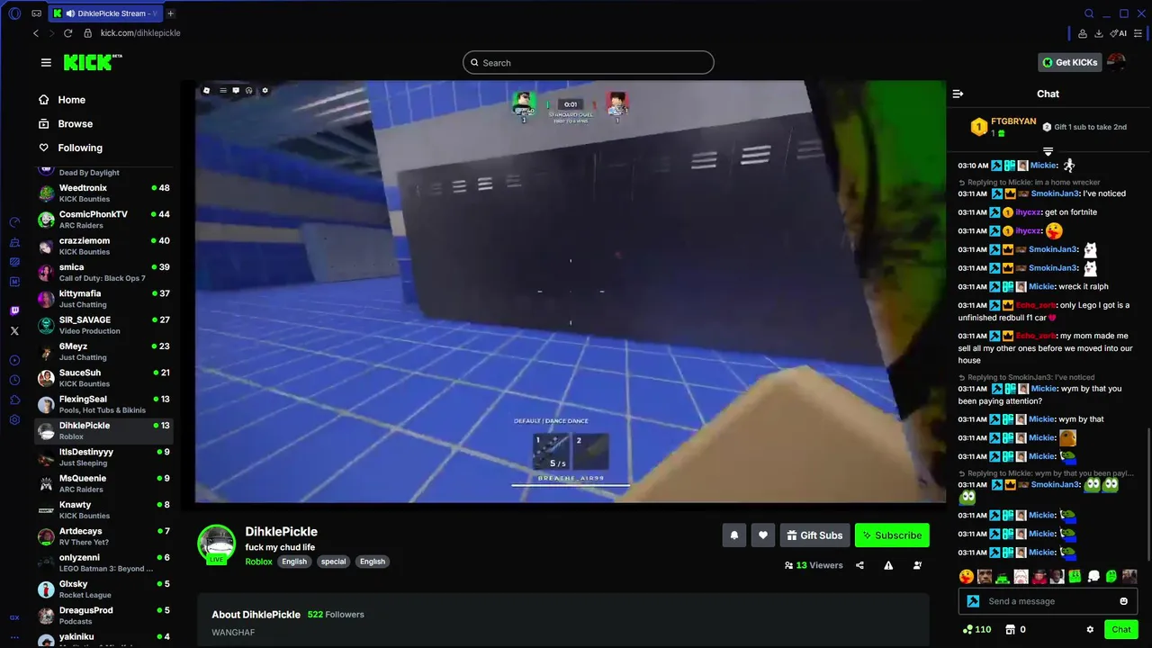Viewport: 1152px width, 648px height.
Task: Follow DihklePickle with the heart button
Action: tap(762, 535)
